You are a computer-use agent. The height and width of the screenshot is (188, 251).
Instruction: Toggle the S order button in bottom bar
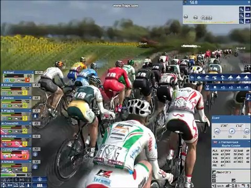(16, 180)
